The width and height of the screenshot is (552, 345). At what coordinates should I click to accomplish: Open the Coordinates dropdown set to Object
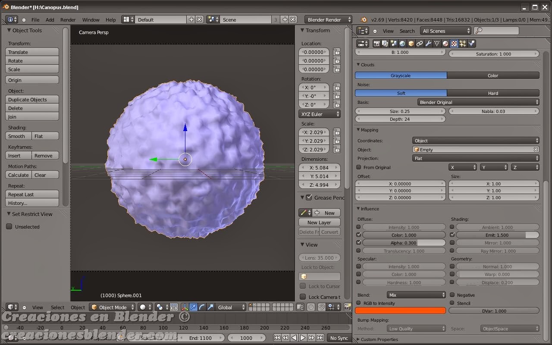476,140
